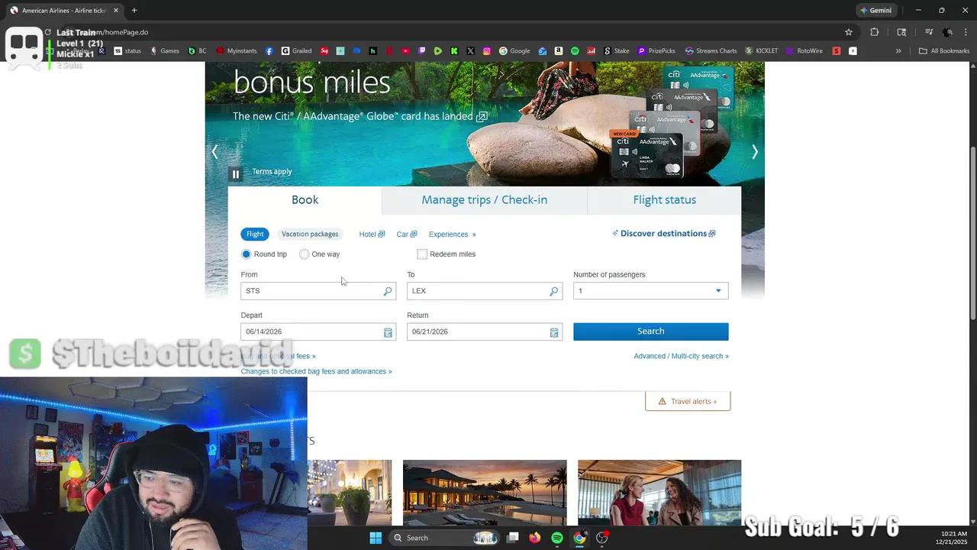This screenshot has height=550, width=977.
Task: Open the Supreme bookmark icon
Action: pyautogui.click(x=324, y=51)
